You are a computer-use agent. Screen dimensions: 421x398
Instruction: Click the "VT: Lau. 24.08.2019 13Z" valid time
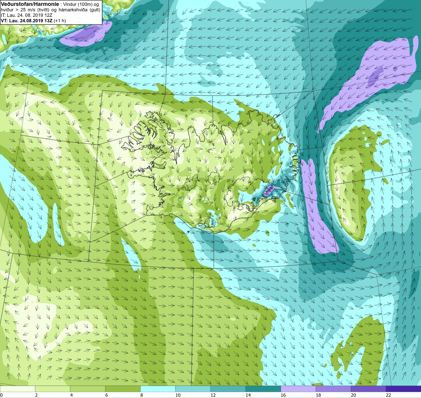27,21
